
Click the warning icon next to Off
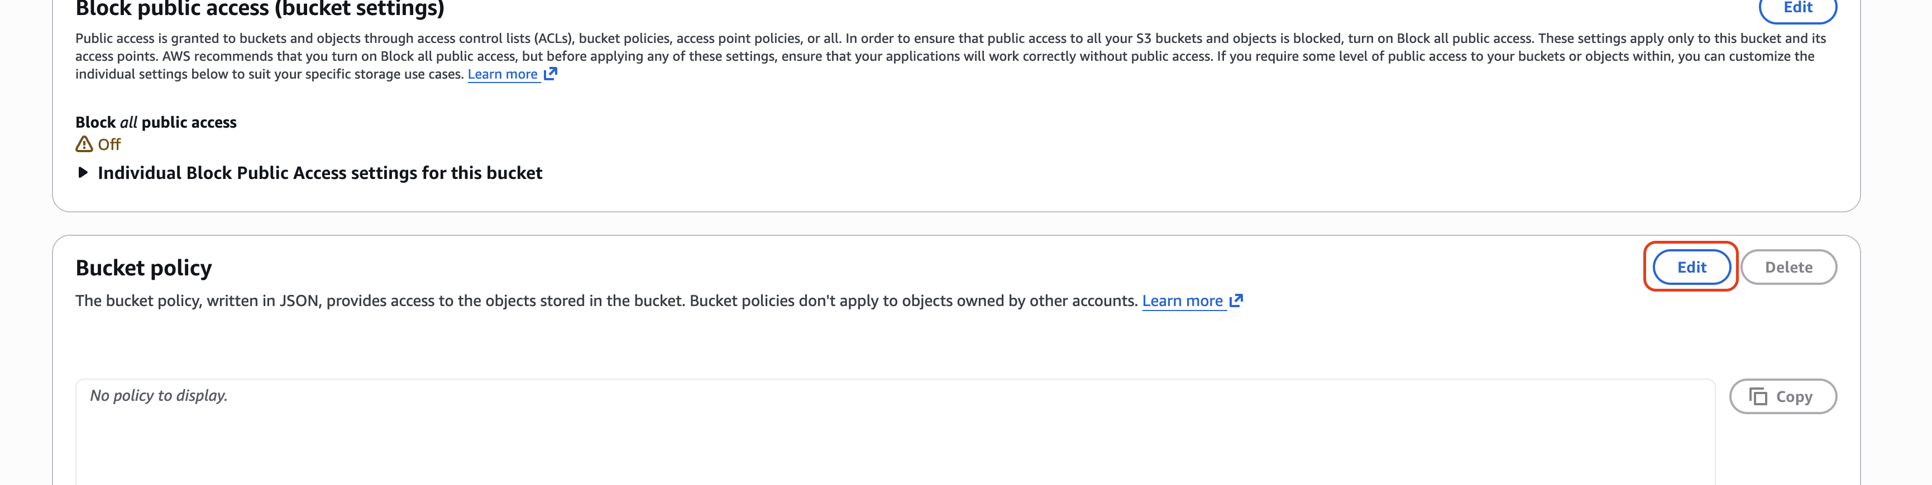click(84, 144)
